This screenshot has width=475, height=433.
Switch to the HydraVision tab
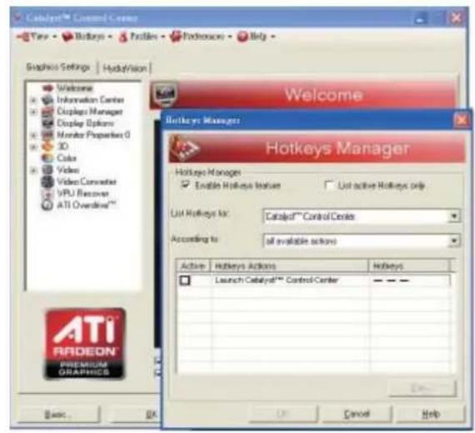pos(124,68)
